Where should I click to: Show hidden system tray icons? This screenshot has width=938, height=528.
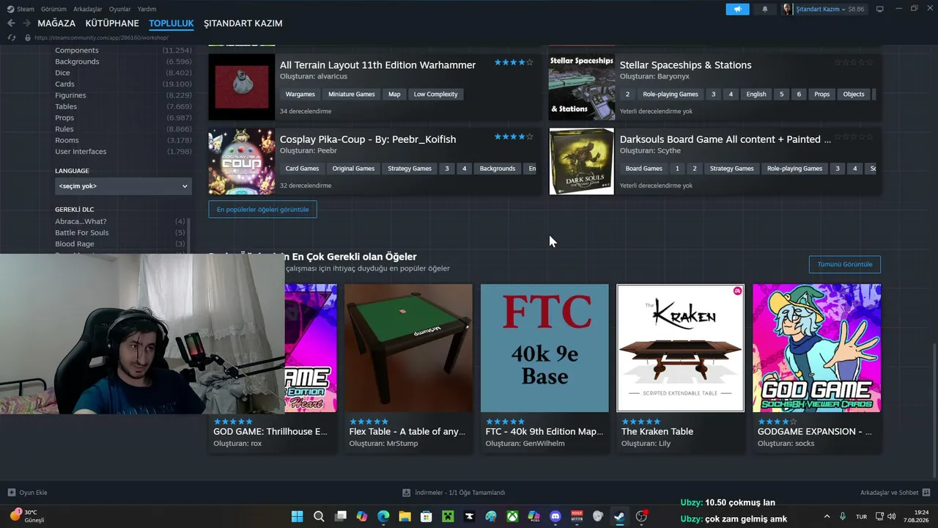tap(827, 516)
